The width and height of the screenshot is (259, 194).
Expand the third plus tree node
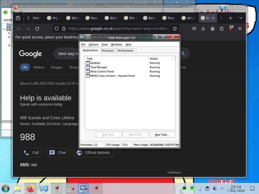(x=9, y=45)
